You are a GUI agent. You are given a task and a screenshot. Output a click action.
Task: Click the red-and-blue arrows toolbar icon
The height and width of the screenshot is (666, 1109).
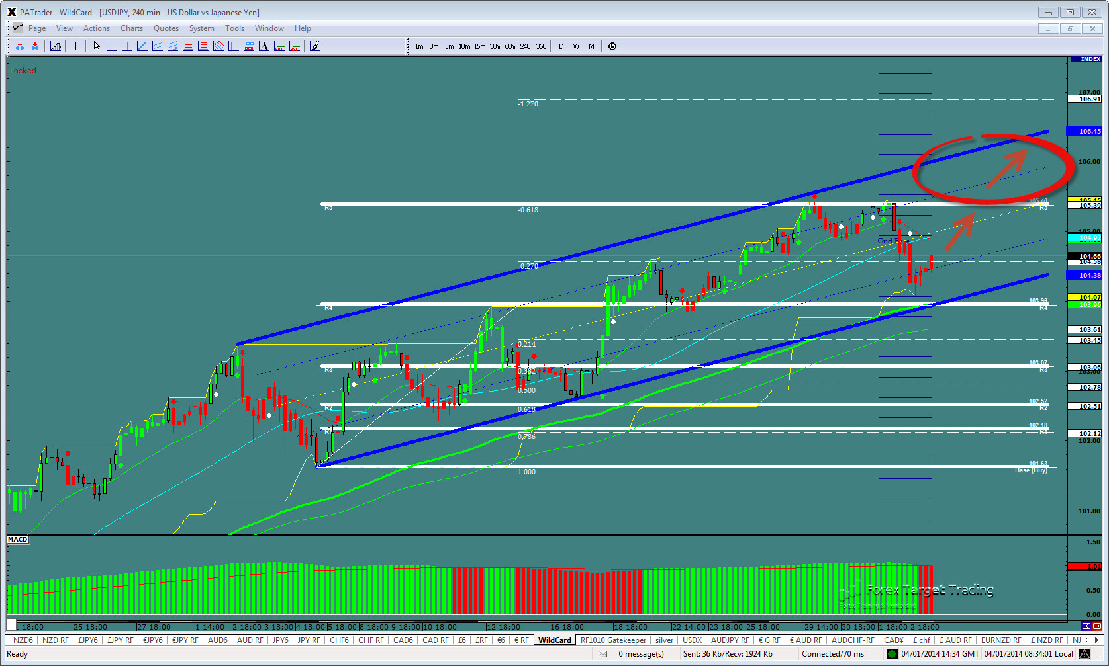[x=35, y=46]
